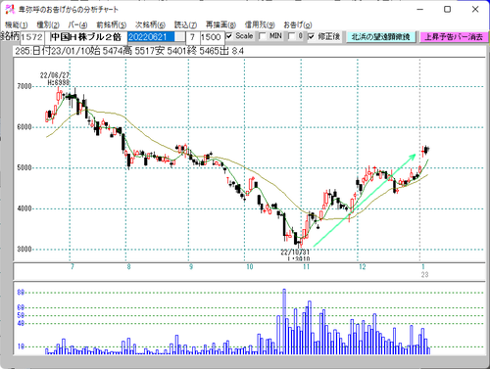Click the latest candlestick near 5465

[x=427, y=149]
